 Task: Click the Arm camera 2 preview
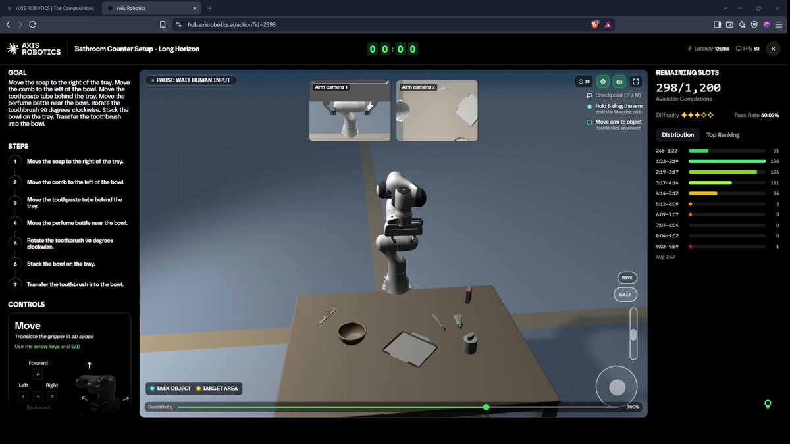point(437,111)
